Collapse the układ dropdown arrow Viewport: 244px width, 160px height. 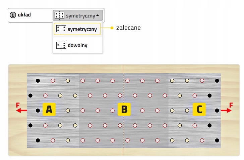click(x=98, y=15)
